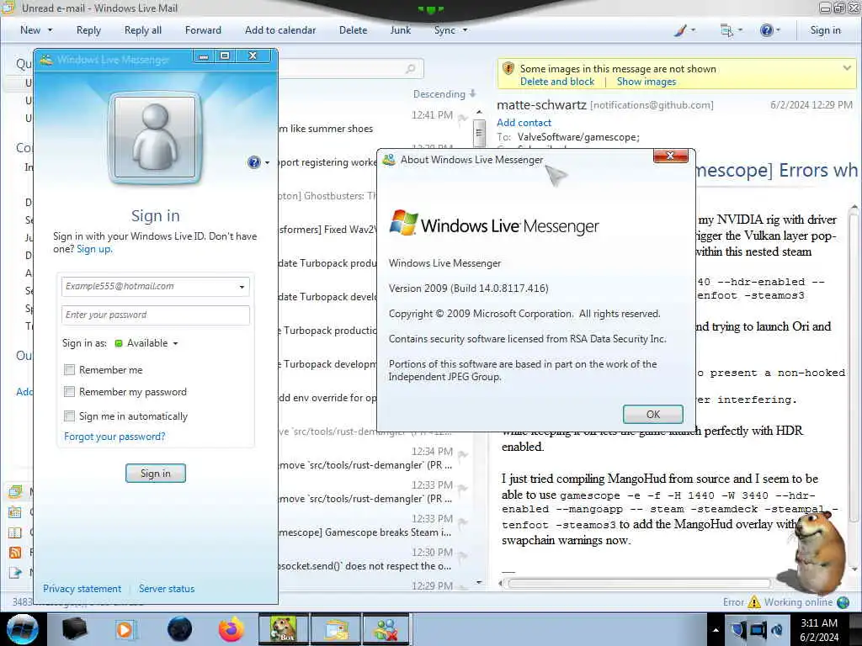Open the Newsgroups icon in left pane
862x646 pixels.
(x=15, y=572)
